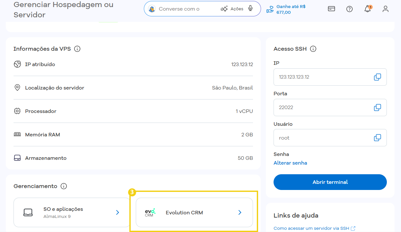Click the Usuário field showing root

(x=330, y=138)
